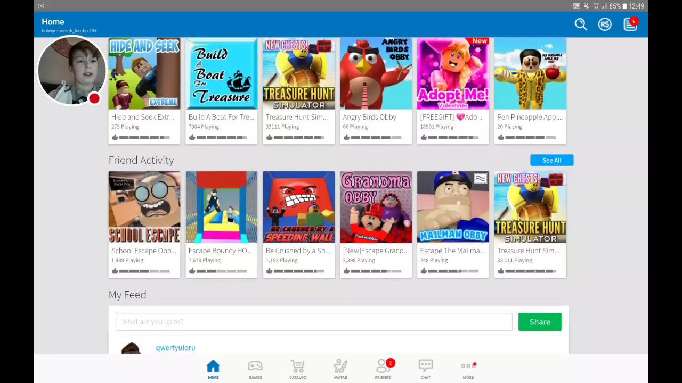Click the rating bar under Pen Pineapple
Image resolution: width=682 pixels, height=383 pixels.
pyautogui.click(x=531, y=138)
